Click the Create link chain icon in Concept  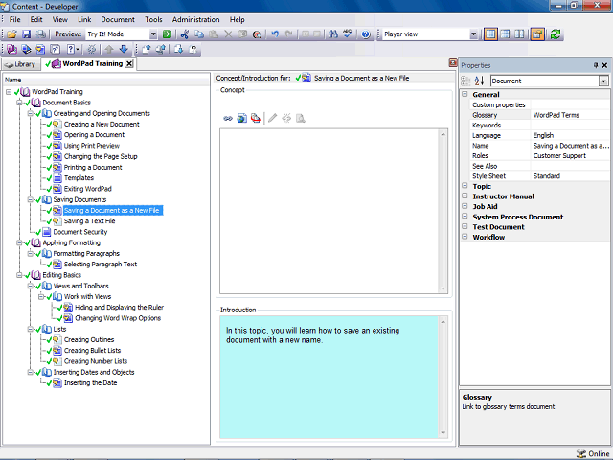click(x=228, y=118)
